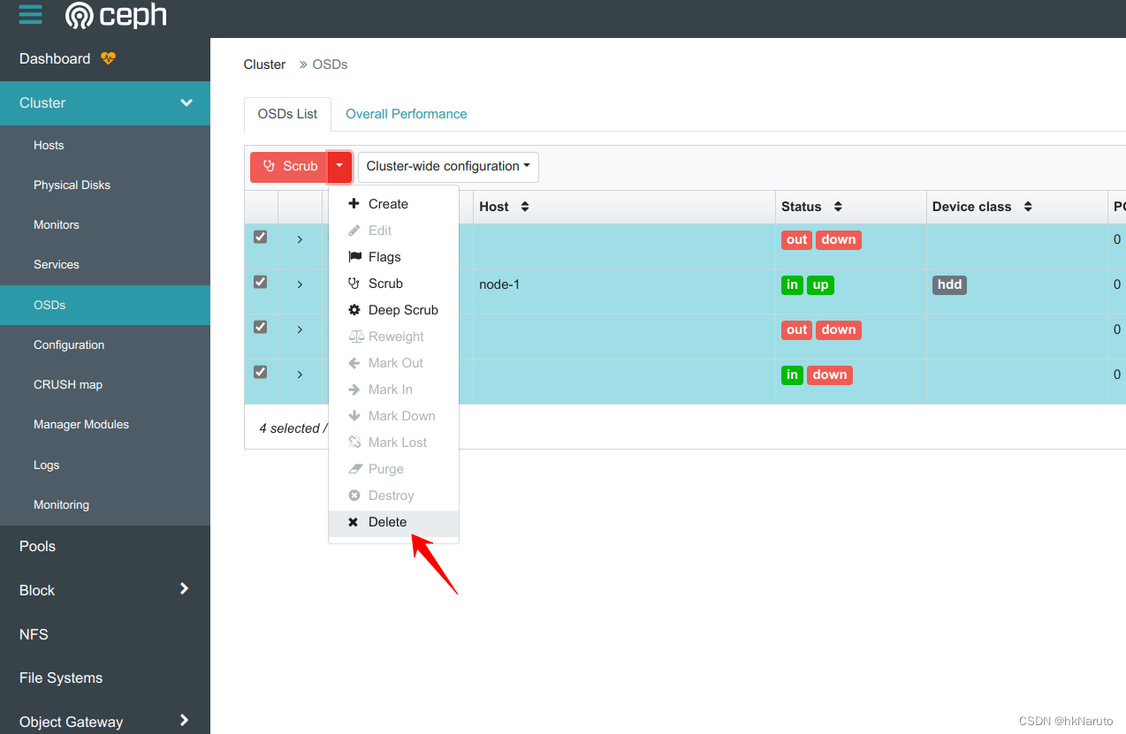Open Physical Disks in the sidebar
The image size is (1126, 734).
105,185
